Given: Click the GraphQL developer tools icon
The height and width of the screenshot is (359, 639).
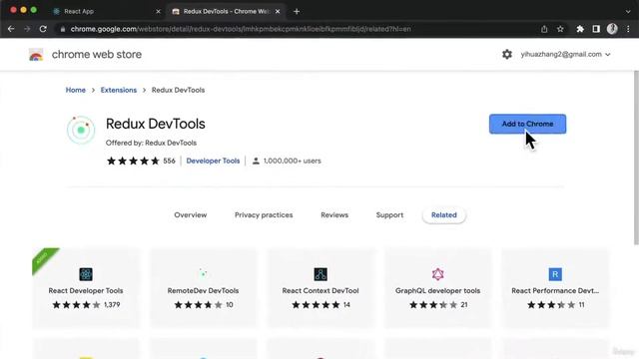Looking at the screenshot, I should 437,274.
